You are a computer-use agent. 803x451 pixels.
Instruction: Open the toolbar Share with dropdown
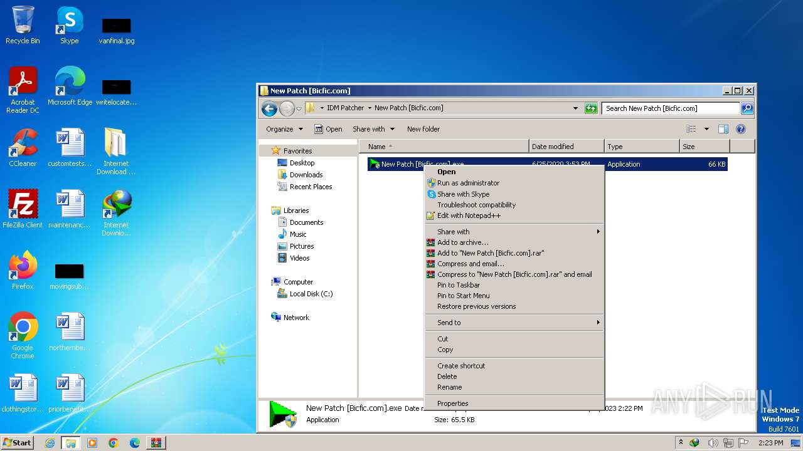tap(374, 129)
